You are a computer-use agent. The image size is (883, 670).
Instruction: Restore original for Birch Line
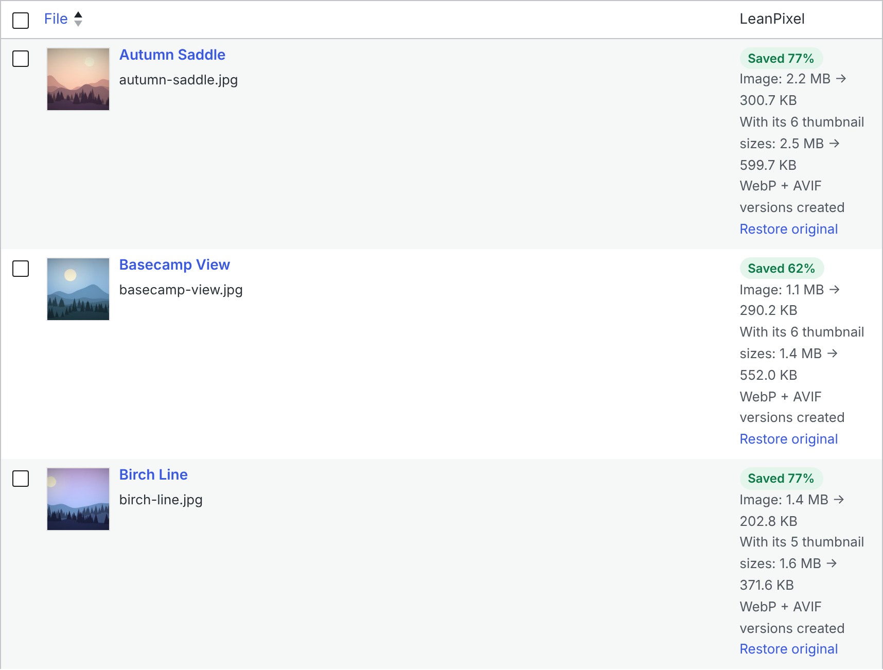click(x=789, y=649)
